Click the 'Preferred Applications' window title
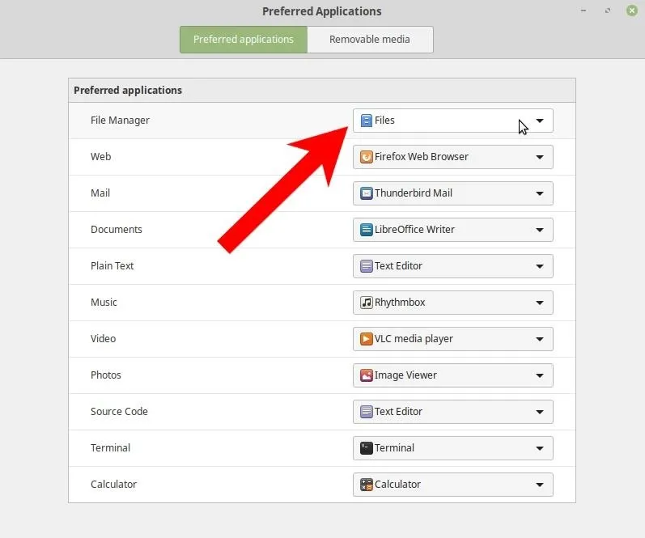The image size is (645, 538). pos(322,11)
